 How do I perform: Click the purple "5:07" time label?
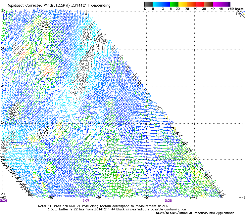click(x=86, y=201)
